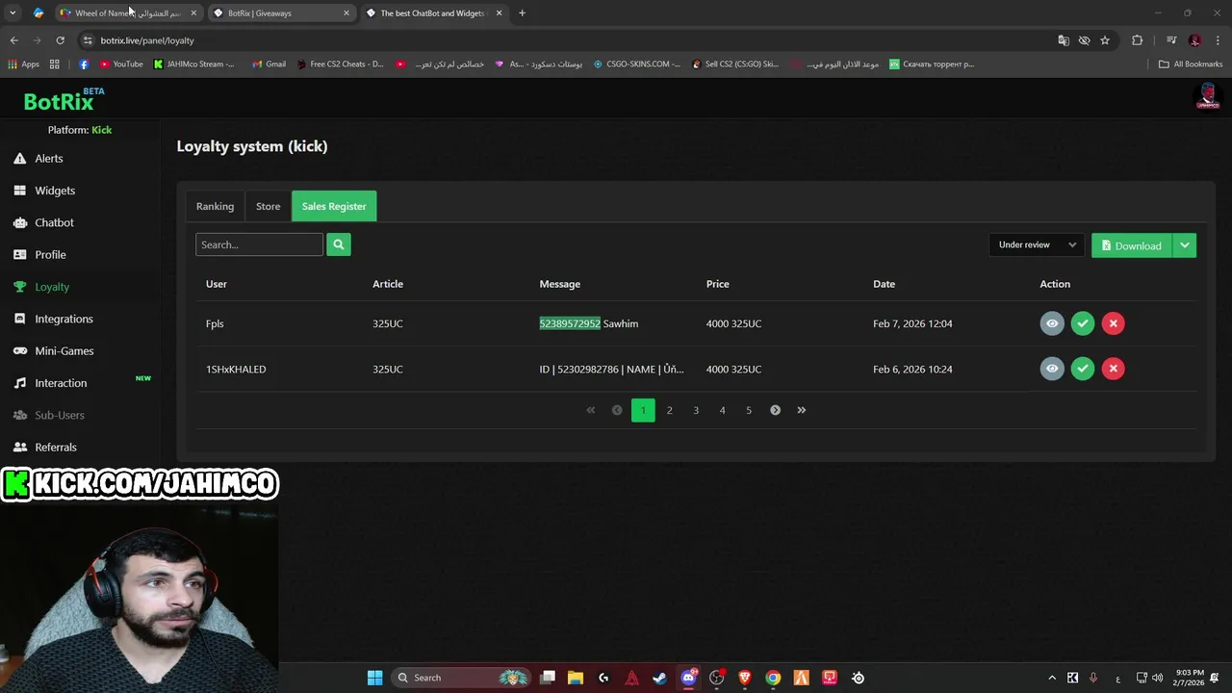View details of the 1SHxKHALED sale
Screen dimensions: 1232x693
tap(1052, 369)
